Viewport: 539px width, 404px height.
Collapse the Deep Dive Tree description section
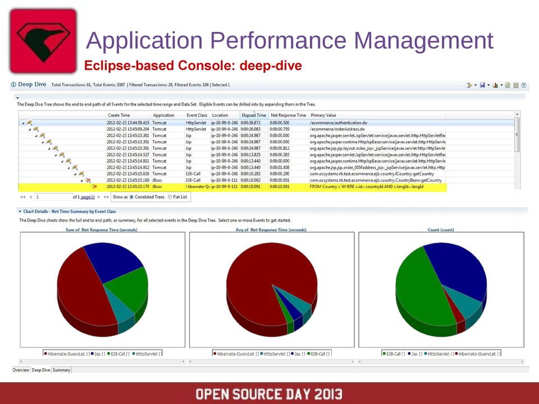pos(17,98)
